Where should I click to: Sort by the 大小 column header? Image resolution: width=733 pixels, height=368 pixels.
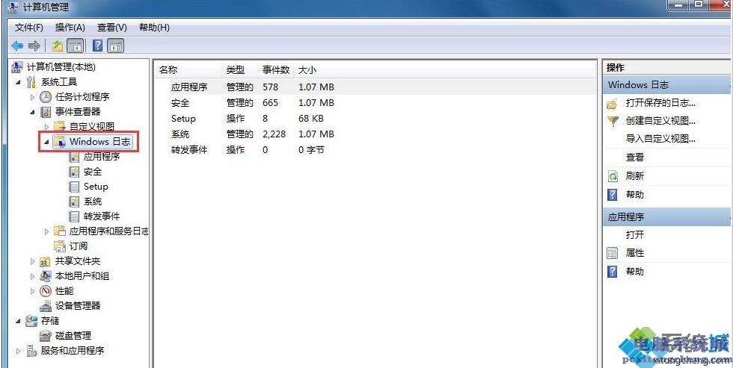click(307, 70)
